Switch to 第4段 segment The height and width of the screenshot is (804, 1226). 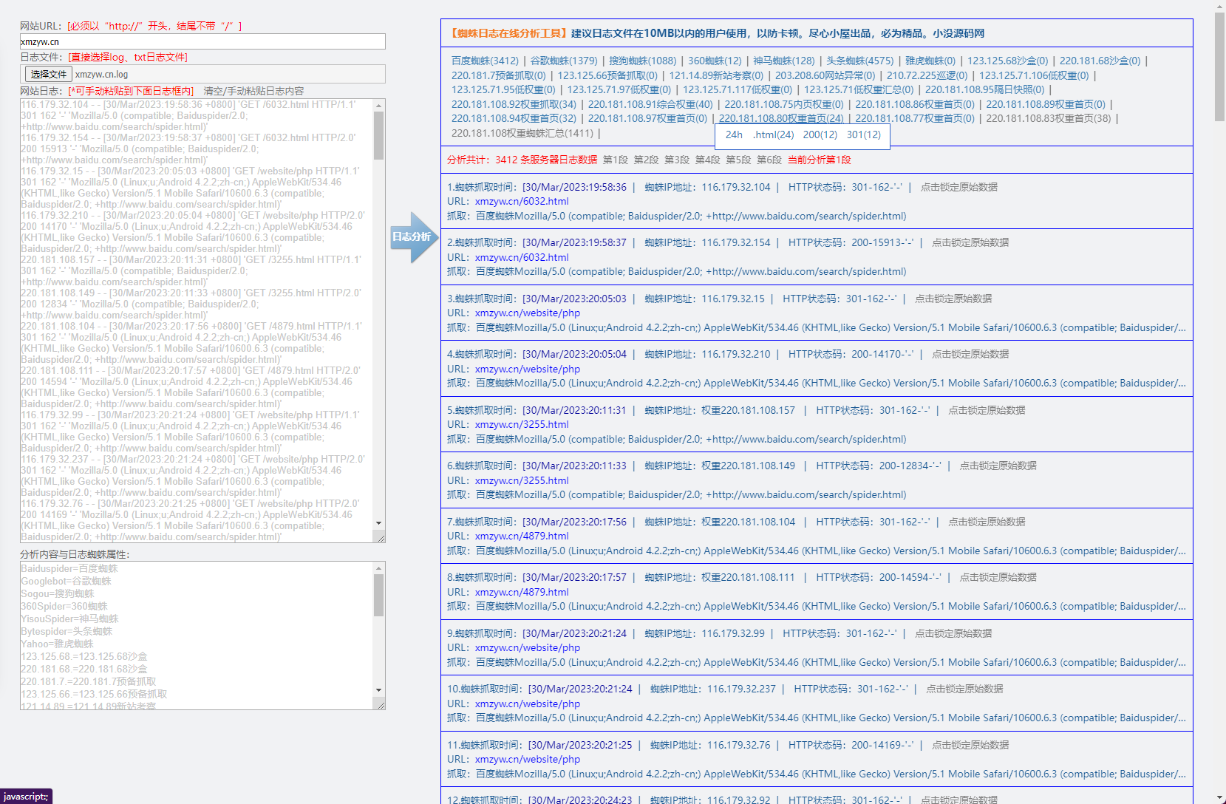click(x=707, y=160)
